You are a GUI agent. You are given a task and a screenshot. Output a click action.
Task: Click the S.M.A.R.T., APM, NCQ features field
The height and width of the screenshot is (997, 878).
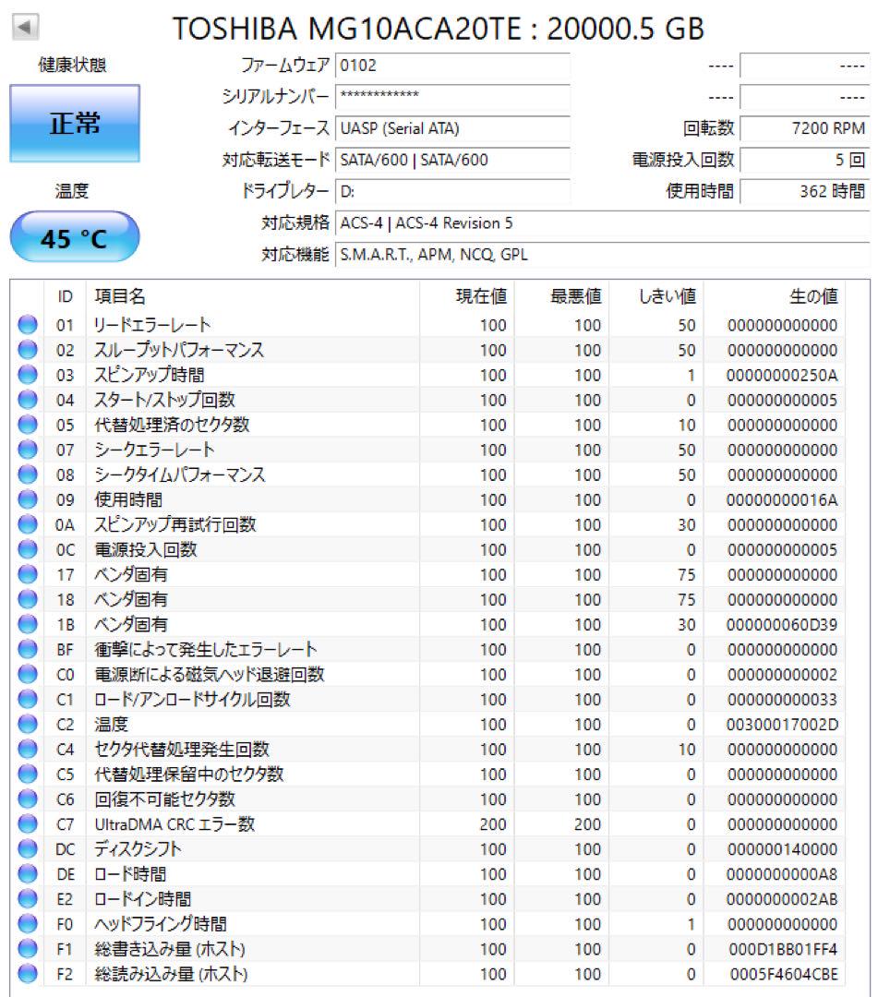coord(601,255)
